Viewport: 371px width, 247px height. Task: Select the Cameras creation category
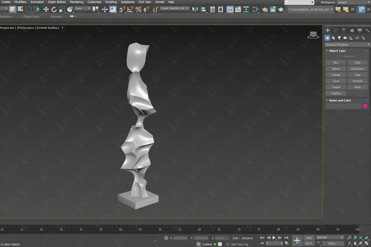(345, 38)
